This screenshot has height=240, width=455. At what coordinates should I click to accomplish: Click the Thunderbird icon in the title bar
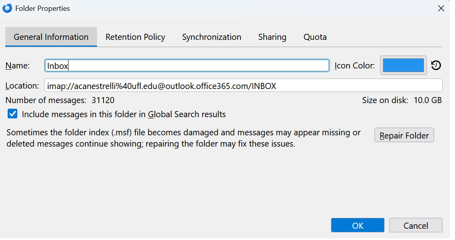point(7,8)
